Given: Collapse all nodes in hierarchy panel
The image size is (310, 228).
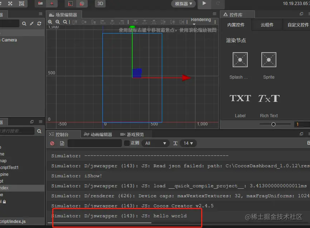Looking at the screenshot, I should point(32,24).
